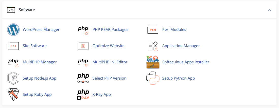Click the Application Manager shapes icon
The width and height of the screenshot is (279, 108).
(x=153, y=46)
